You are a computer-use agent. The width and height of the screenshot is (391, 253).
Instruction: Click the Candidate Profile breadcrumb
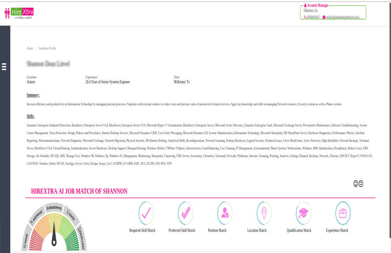[x=47, y=48]
